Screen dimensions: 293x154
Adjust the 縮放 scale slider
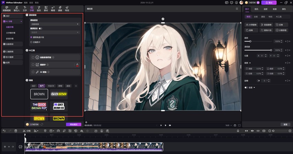tap(258, 41)
